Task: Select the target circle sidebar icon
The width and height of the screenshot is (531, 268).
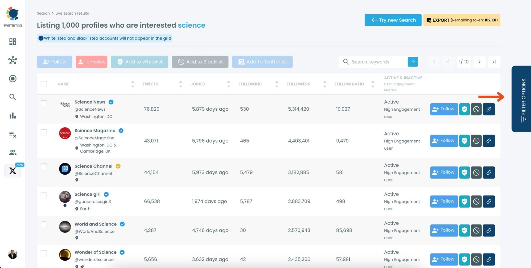Action: point(12,79)
